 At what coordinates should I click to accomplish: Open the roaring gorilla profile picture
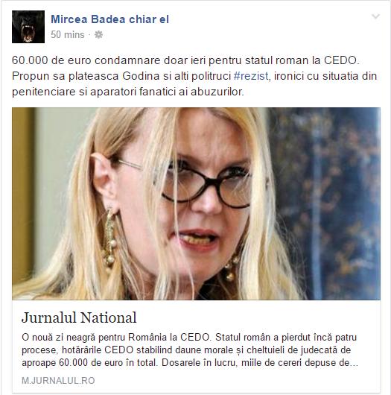pos(28,27)
